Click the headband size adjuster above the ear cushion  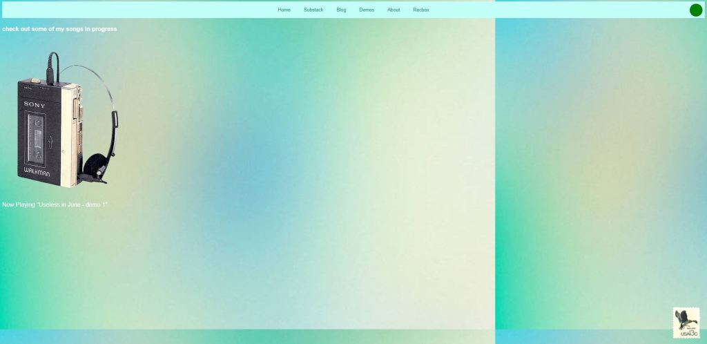pos(114,120)
